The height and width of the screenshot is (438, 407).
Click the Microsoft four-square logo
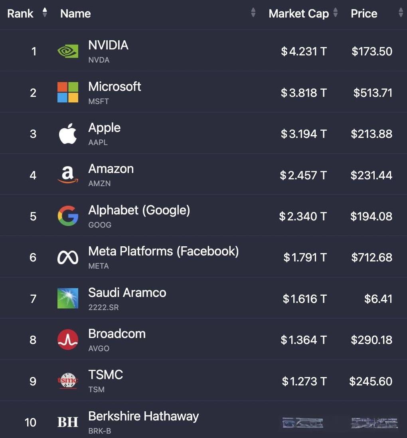(68, 92)
